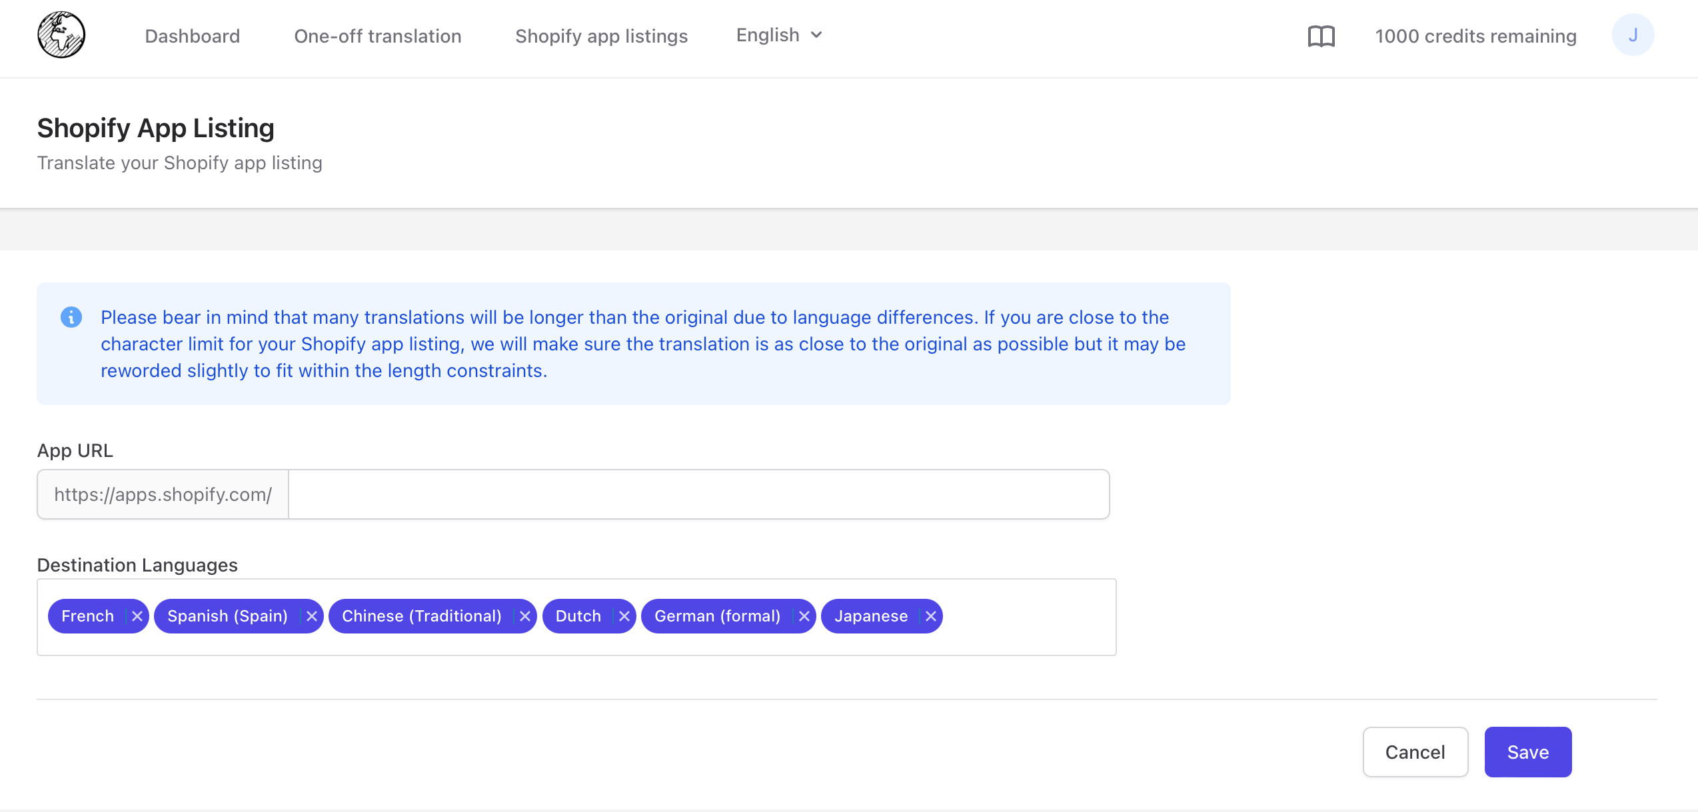The height and width of the screenshot is (812, 1698).
Task: Remove the Chinese (Traditional) language tag
Action: pos(525,616)
